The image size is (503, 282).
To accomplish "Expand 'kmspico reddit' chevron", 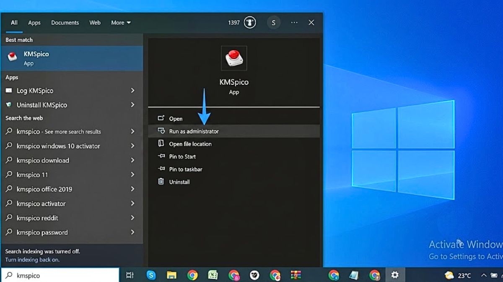I will 132,218.
